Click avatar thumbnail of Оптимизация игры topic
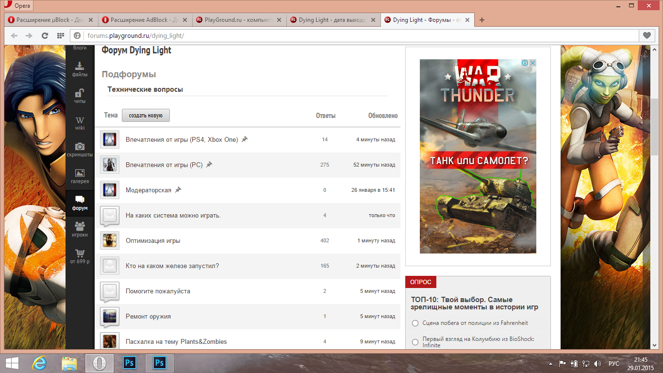The image size is (663, 373). click(110, 241)
